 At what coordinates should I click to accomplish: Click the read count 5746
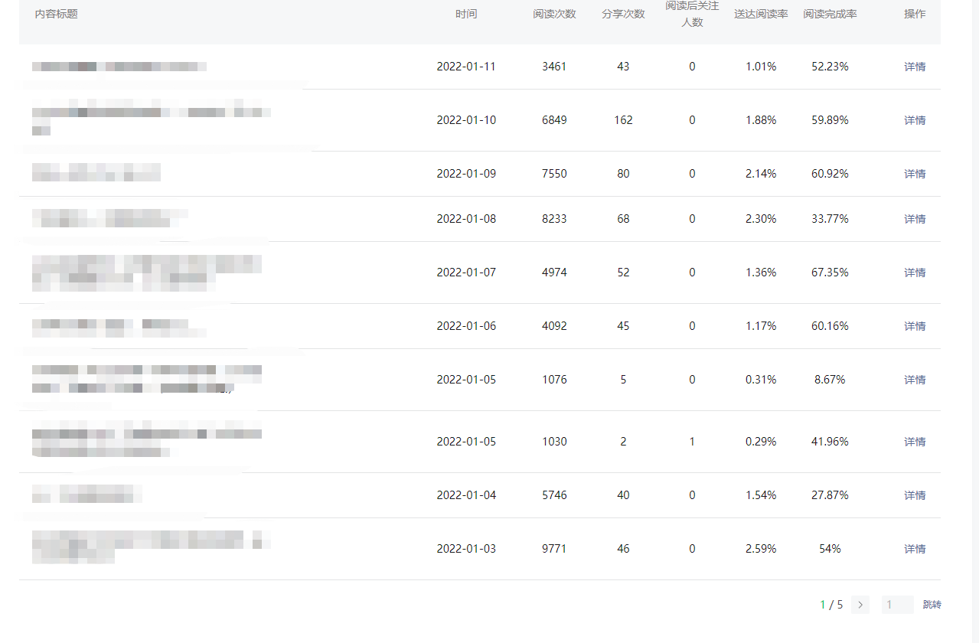click(554, 495)
